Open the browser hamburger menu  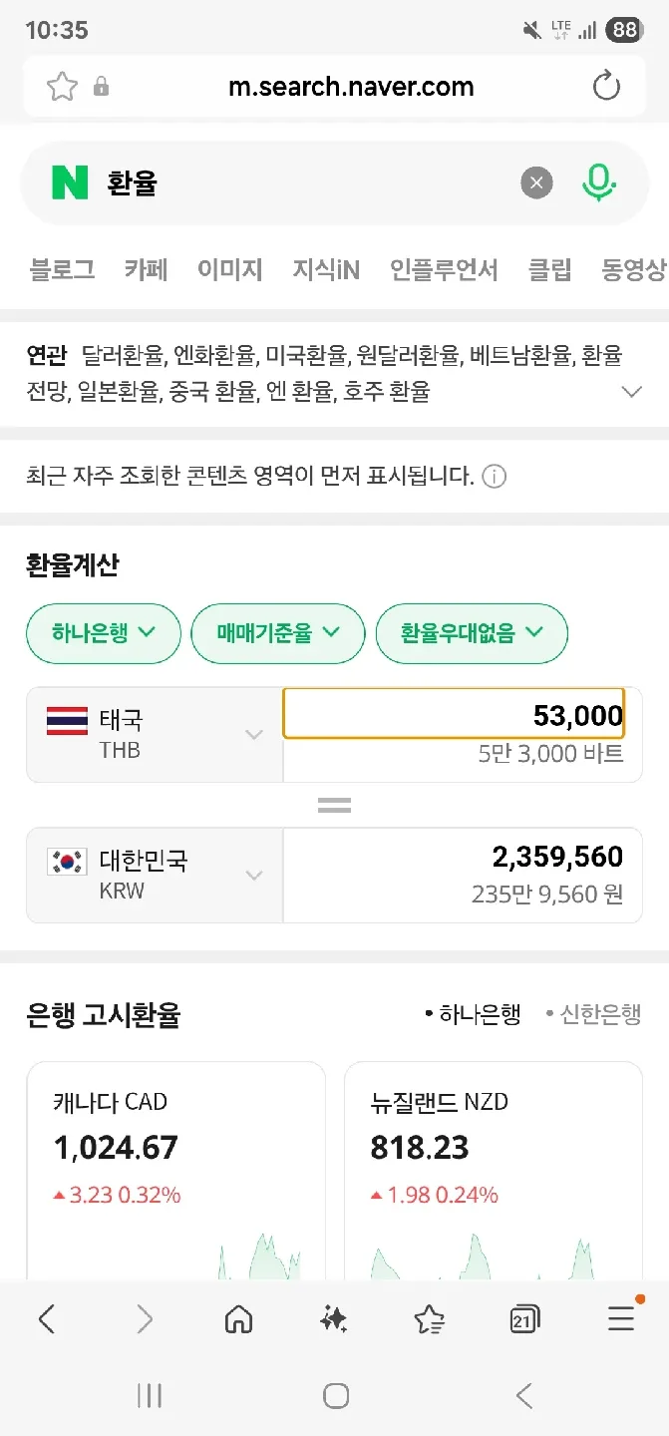click(620, 1319)
